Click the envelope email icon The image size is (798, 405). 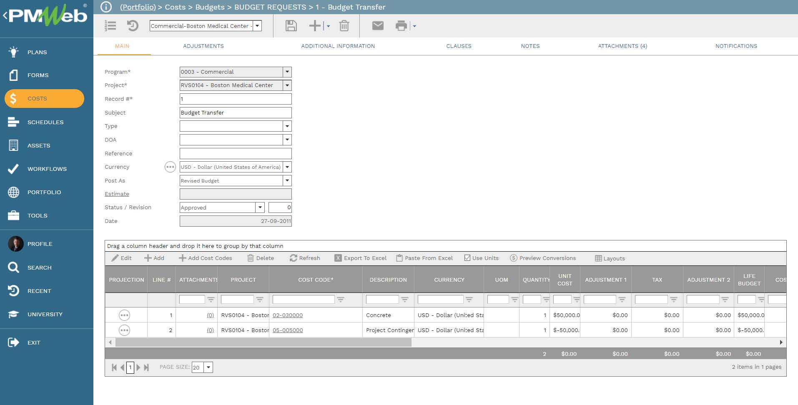(x=378, y=26)
